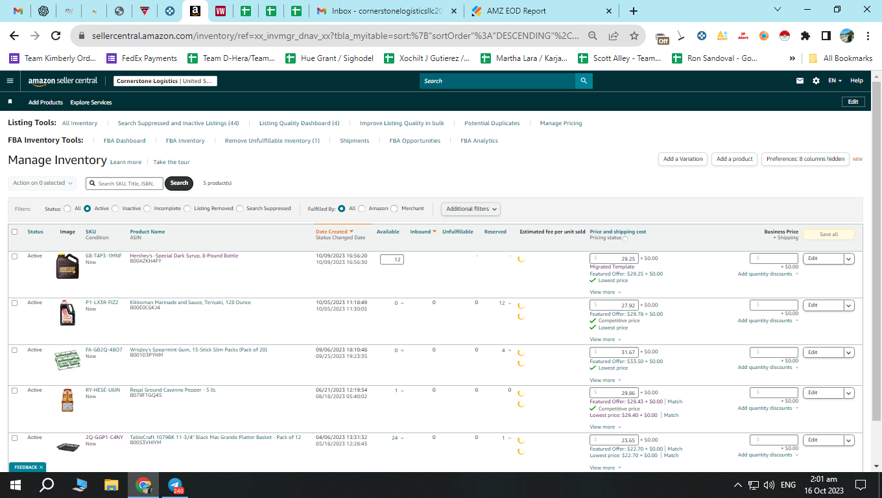882x498 pixels.
Task: Click the Add a product button
Action: [x=735, y=159]
